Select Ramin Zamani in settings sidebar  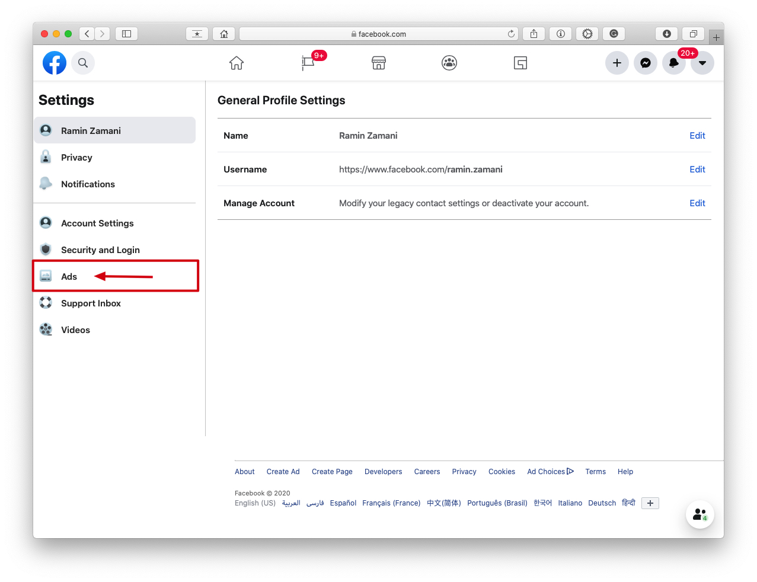point(114,130)
